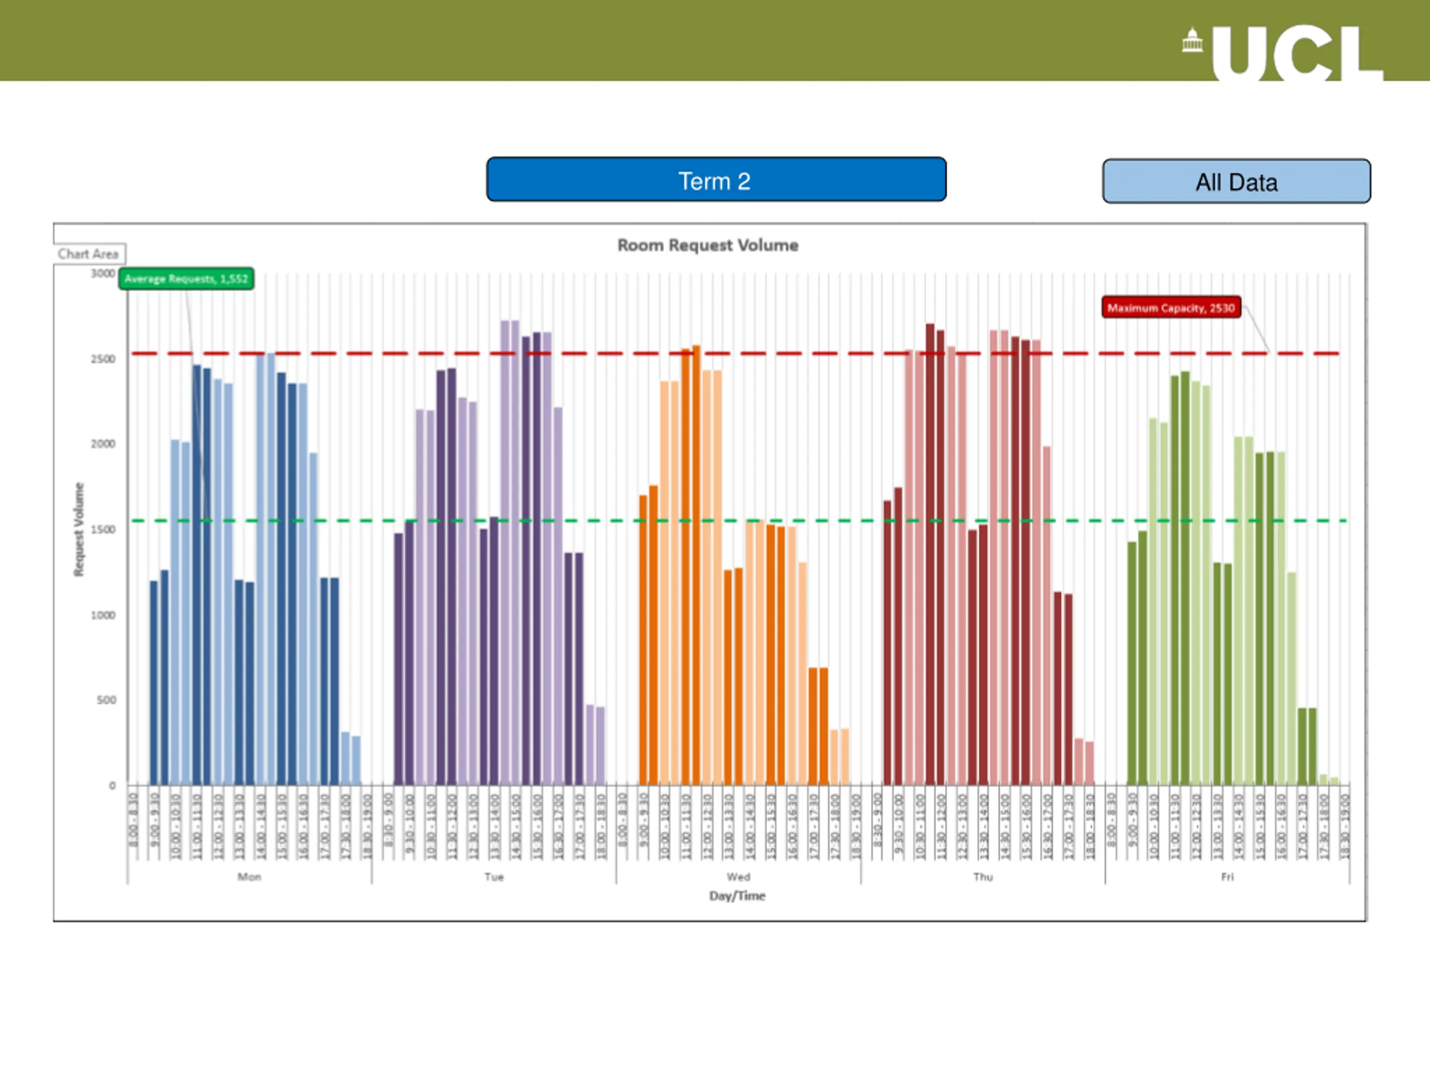The height and width of the screenshot is (1073, 1430).
Task: Select the Maximum Capacity red label
Action: pos(1171,307)
